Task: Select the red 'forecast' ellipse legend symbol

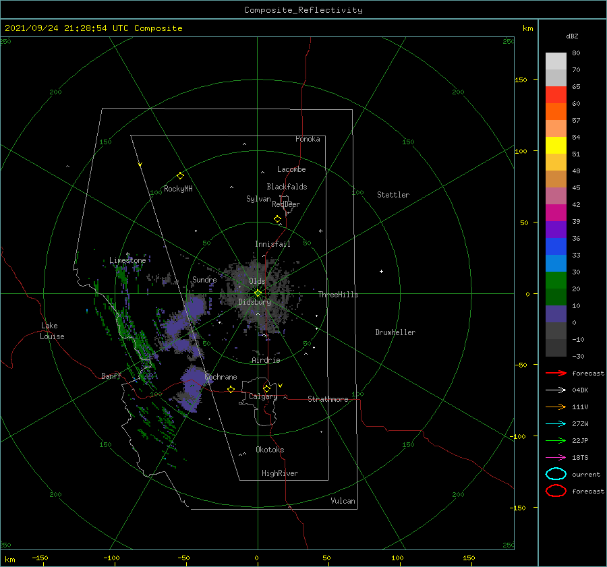Action: click(x=556, y=491)
